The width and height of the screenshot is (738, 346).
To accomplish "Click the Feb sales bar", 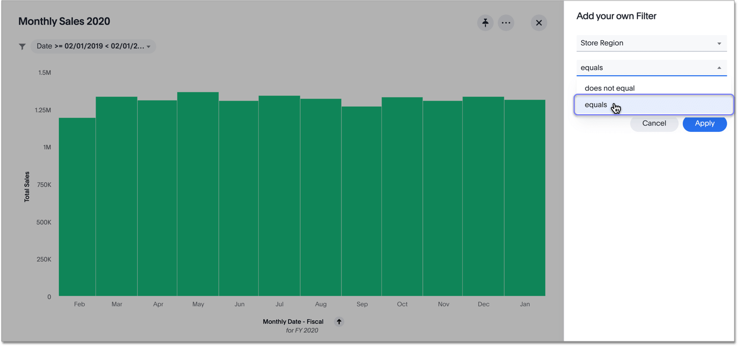I will (x=77, y=207).
